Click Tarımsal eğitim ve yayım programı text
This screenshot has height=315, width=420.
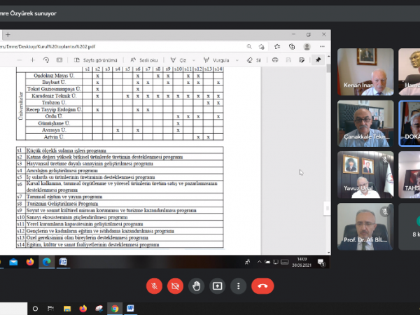[x=64, y=197]
